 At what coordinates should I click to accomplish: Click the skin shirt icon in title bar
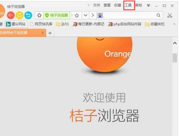click(148, 6)
